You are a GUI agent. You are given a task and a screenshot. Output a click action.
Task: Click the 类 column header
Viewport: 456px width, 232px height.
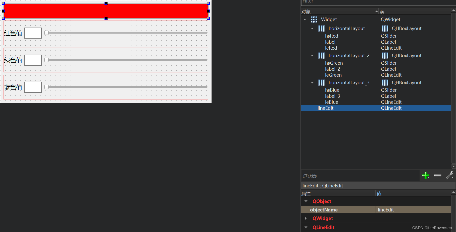click(x=415, y=12)
